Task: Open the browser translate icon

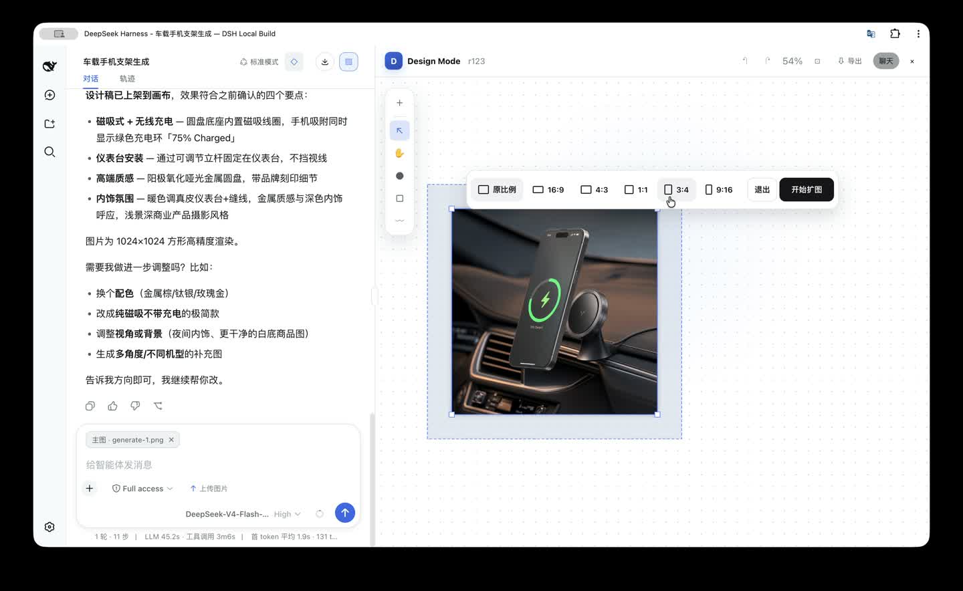Action: [871, 33]
